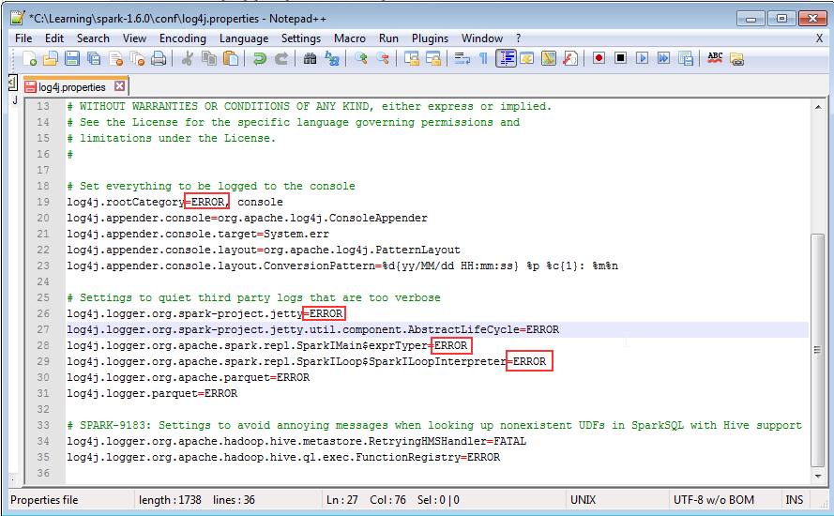
Task: Run macro multiple times icon
Action: click(x=663, y=58)
